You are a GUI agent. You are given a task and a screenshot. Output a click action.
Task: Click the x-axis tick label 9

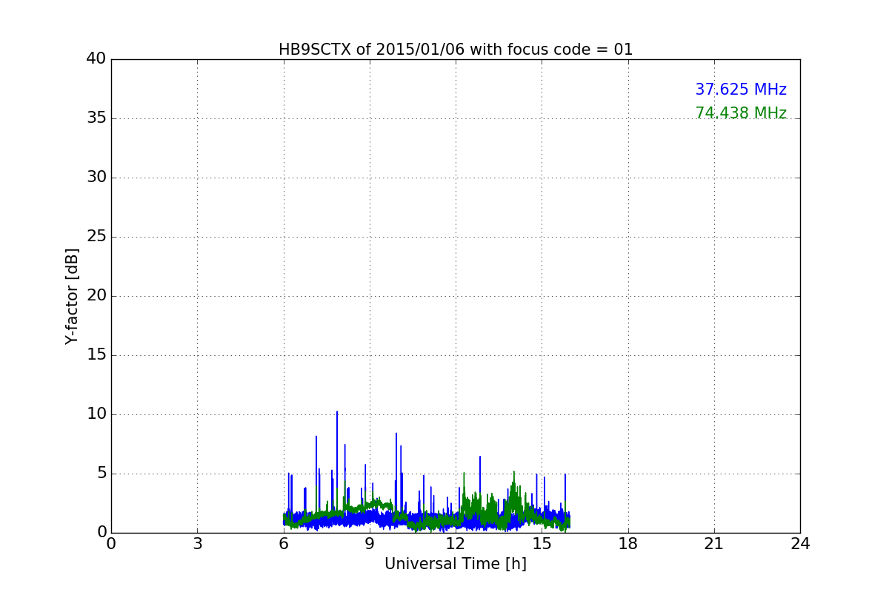click(x=370, y=544)
